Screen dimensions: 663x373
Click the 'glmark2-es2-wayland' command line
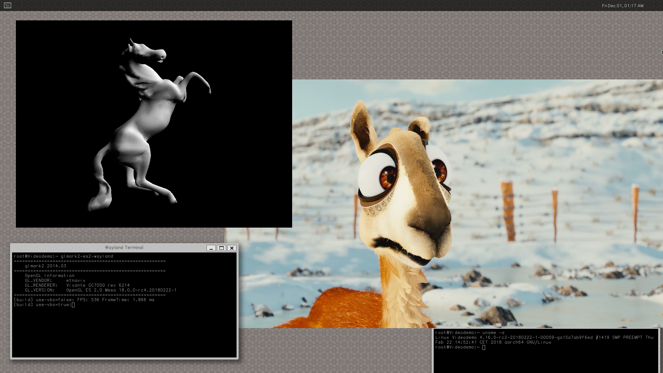click(x=64, y=256)
